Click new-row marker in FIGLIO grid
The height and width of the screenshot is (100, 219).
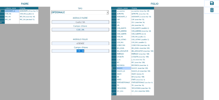[114, 94]
